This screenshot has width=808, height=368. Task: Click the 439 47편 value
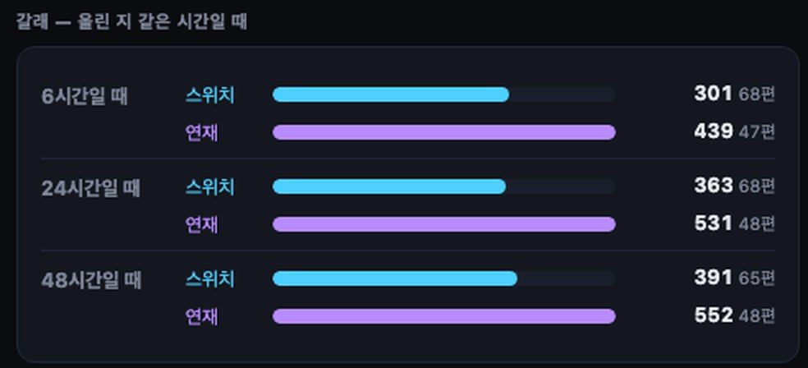tap(734, 132)
